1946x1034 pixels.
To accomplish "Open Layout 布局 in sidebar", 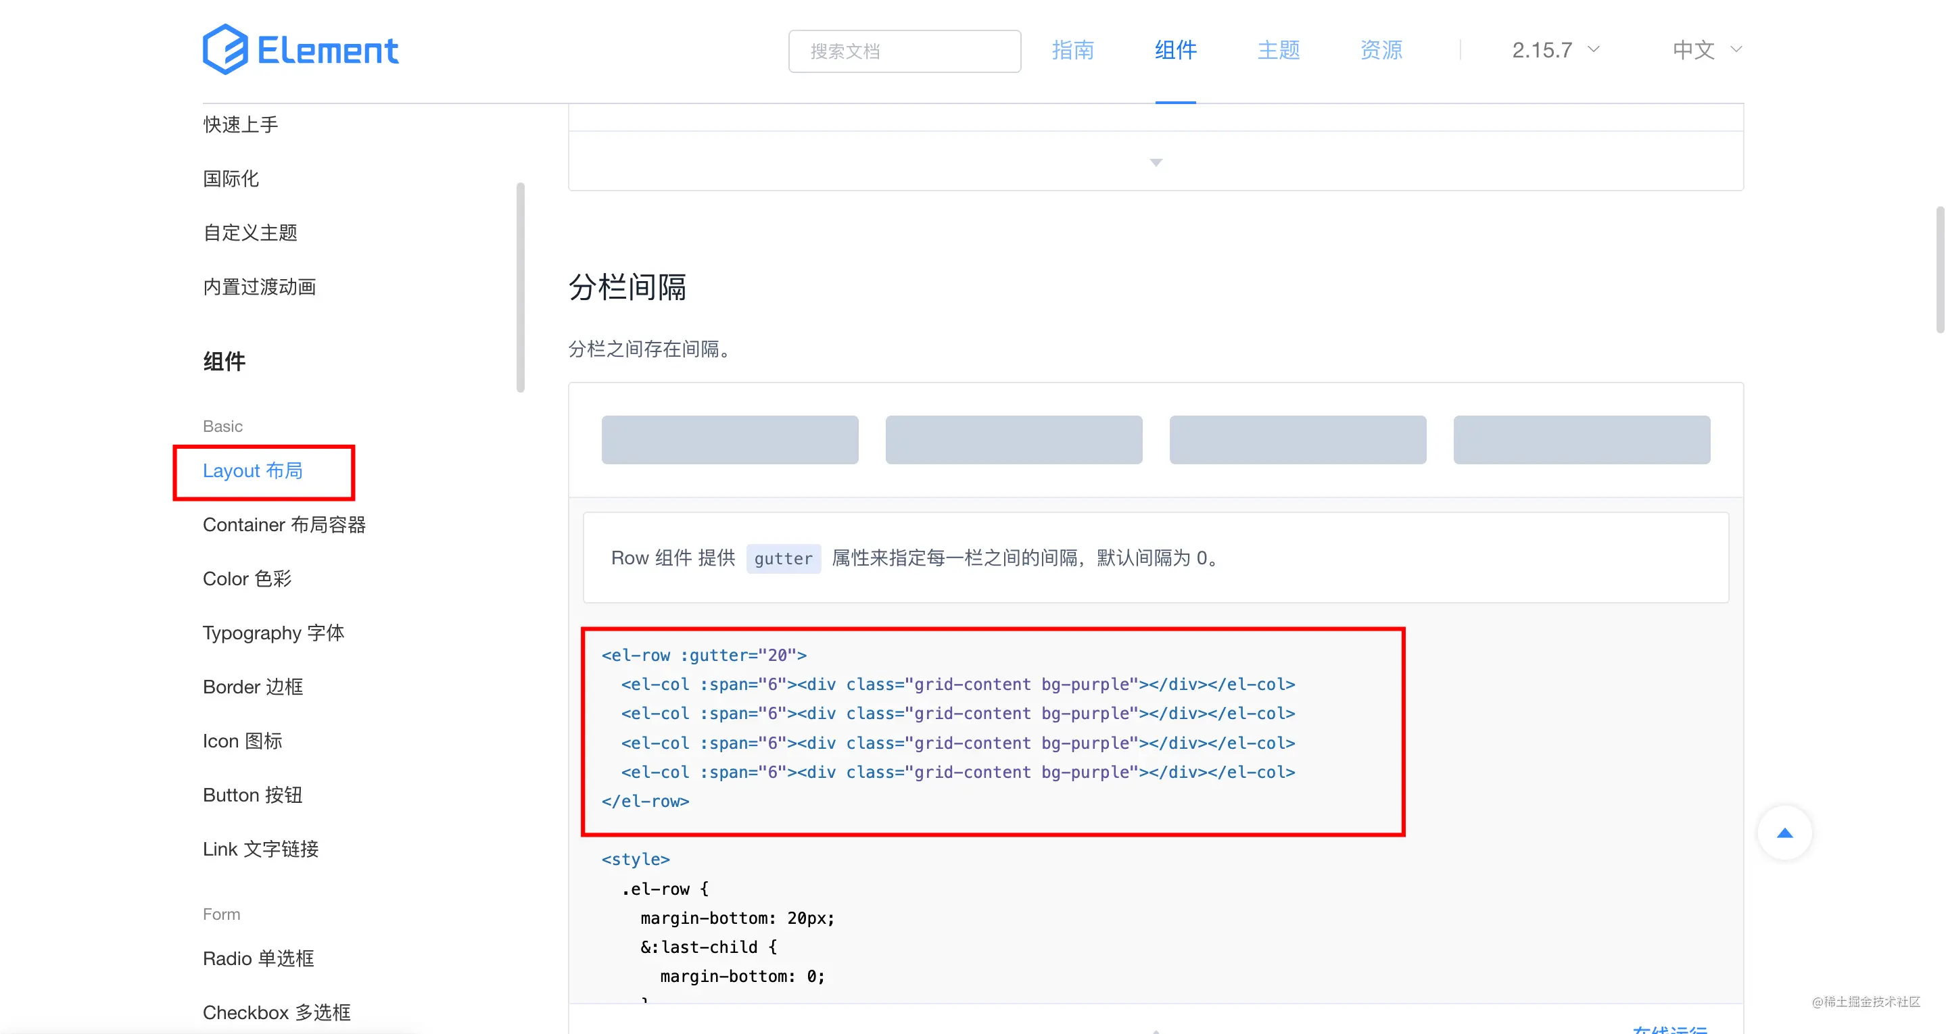I will tap(252, 470).
